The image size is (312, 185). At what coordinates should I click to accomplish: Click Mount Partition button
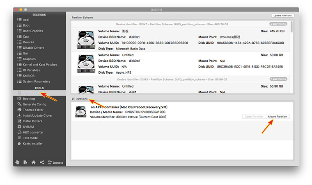pyautogui.click(x=278, y=117)
